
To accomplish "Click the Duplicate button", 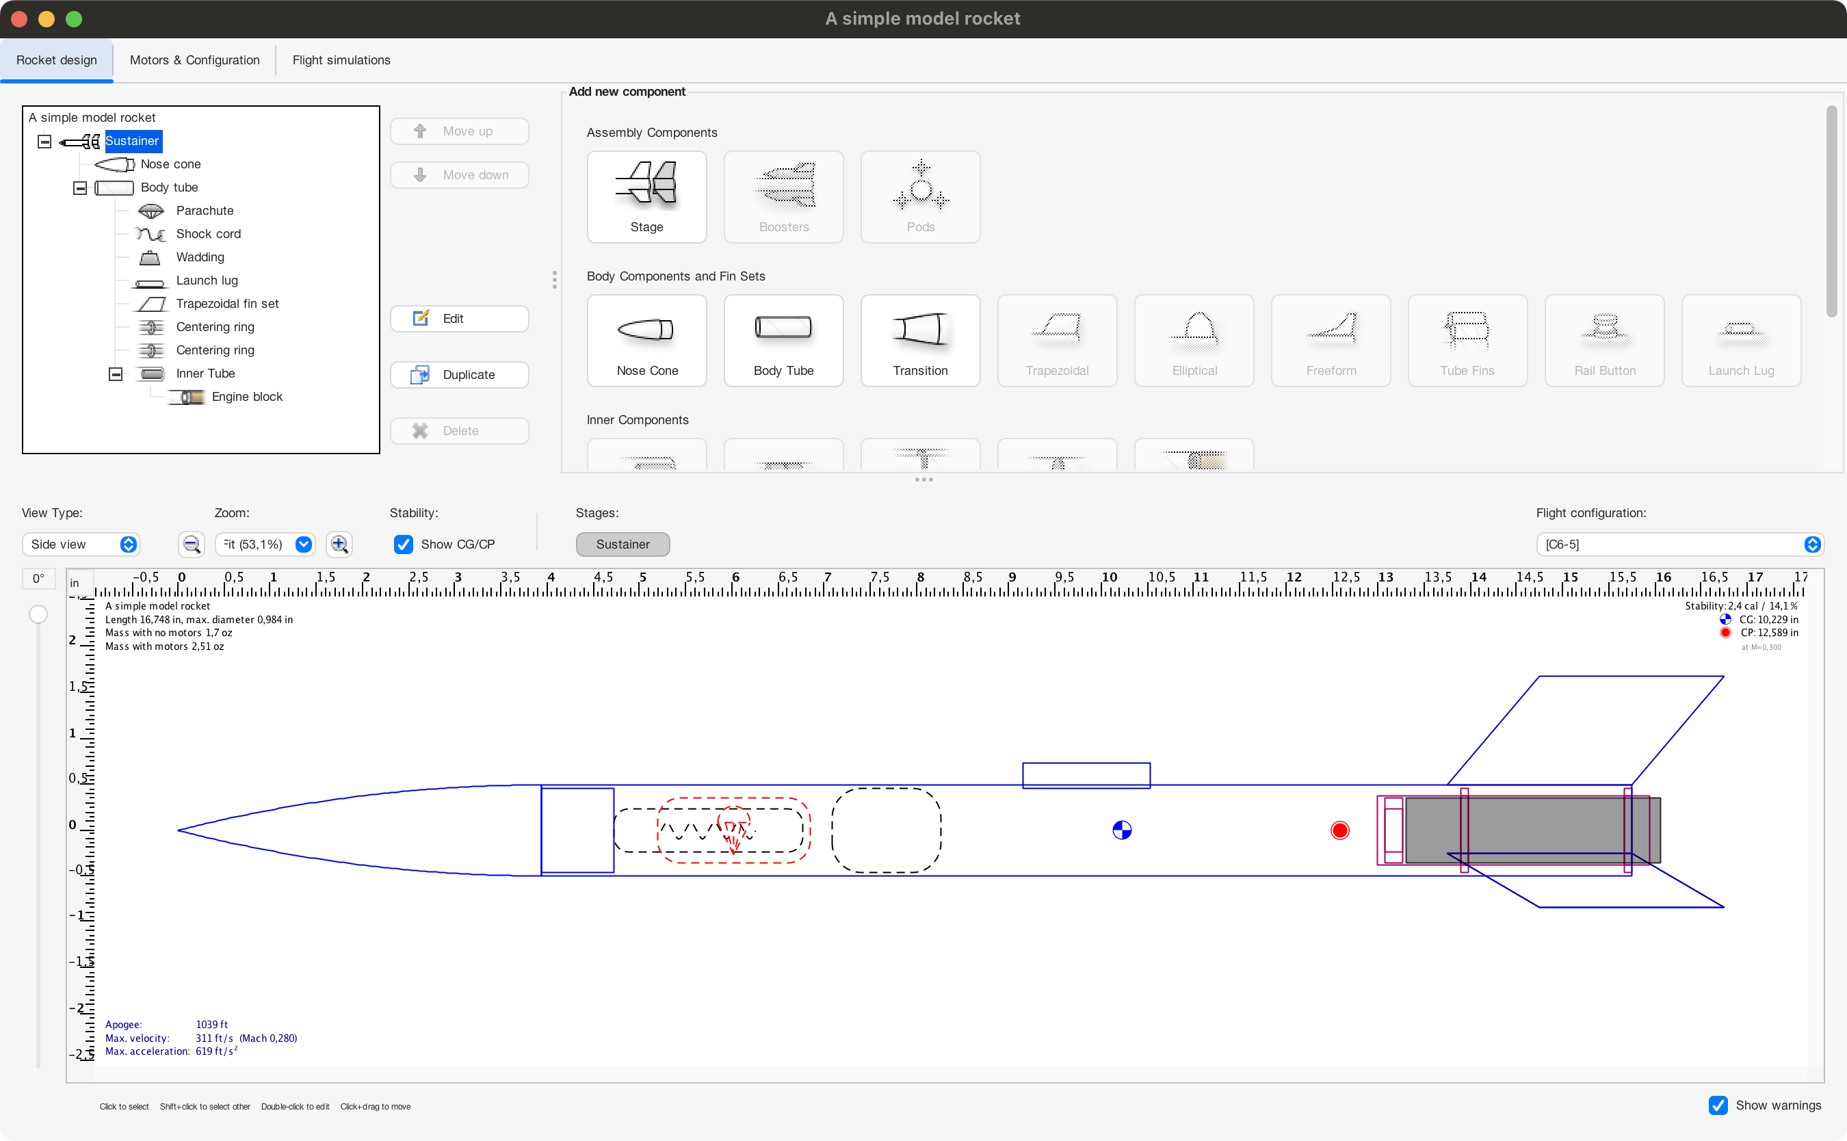I will 459,374.
